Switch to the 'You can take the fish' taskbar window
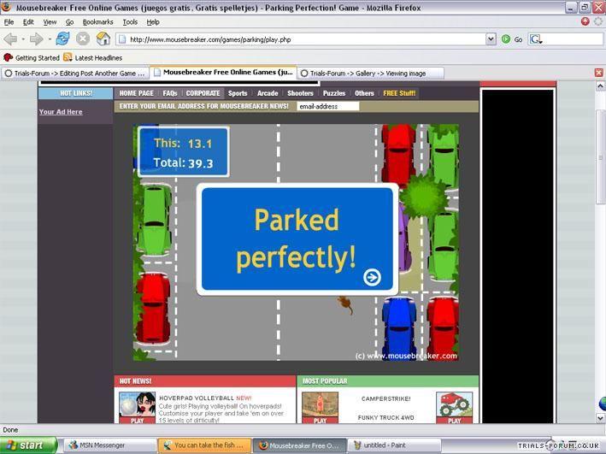Viewport: 606px width, 454px height. pos(204,445)
